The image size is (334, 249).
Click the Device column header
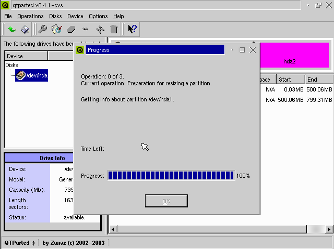coord(26,56)
